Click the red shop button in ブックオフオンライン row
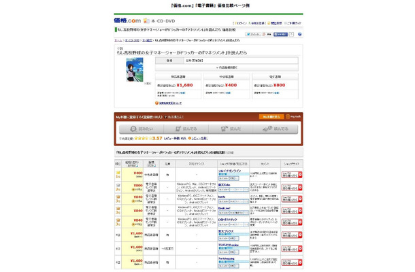 tap(292, 175)
